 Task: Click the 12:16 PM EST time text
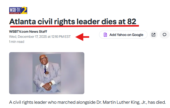pyautogui.click(x=61, y=36)
